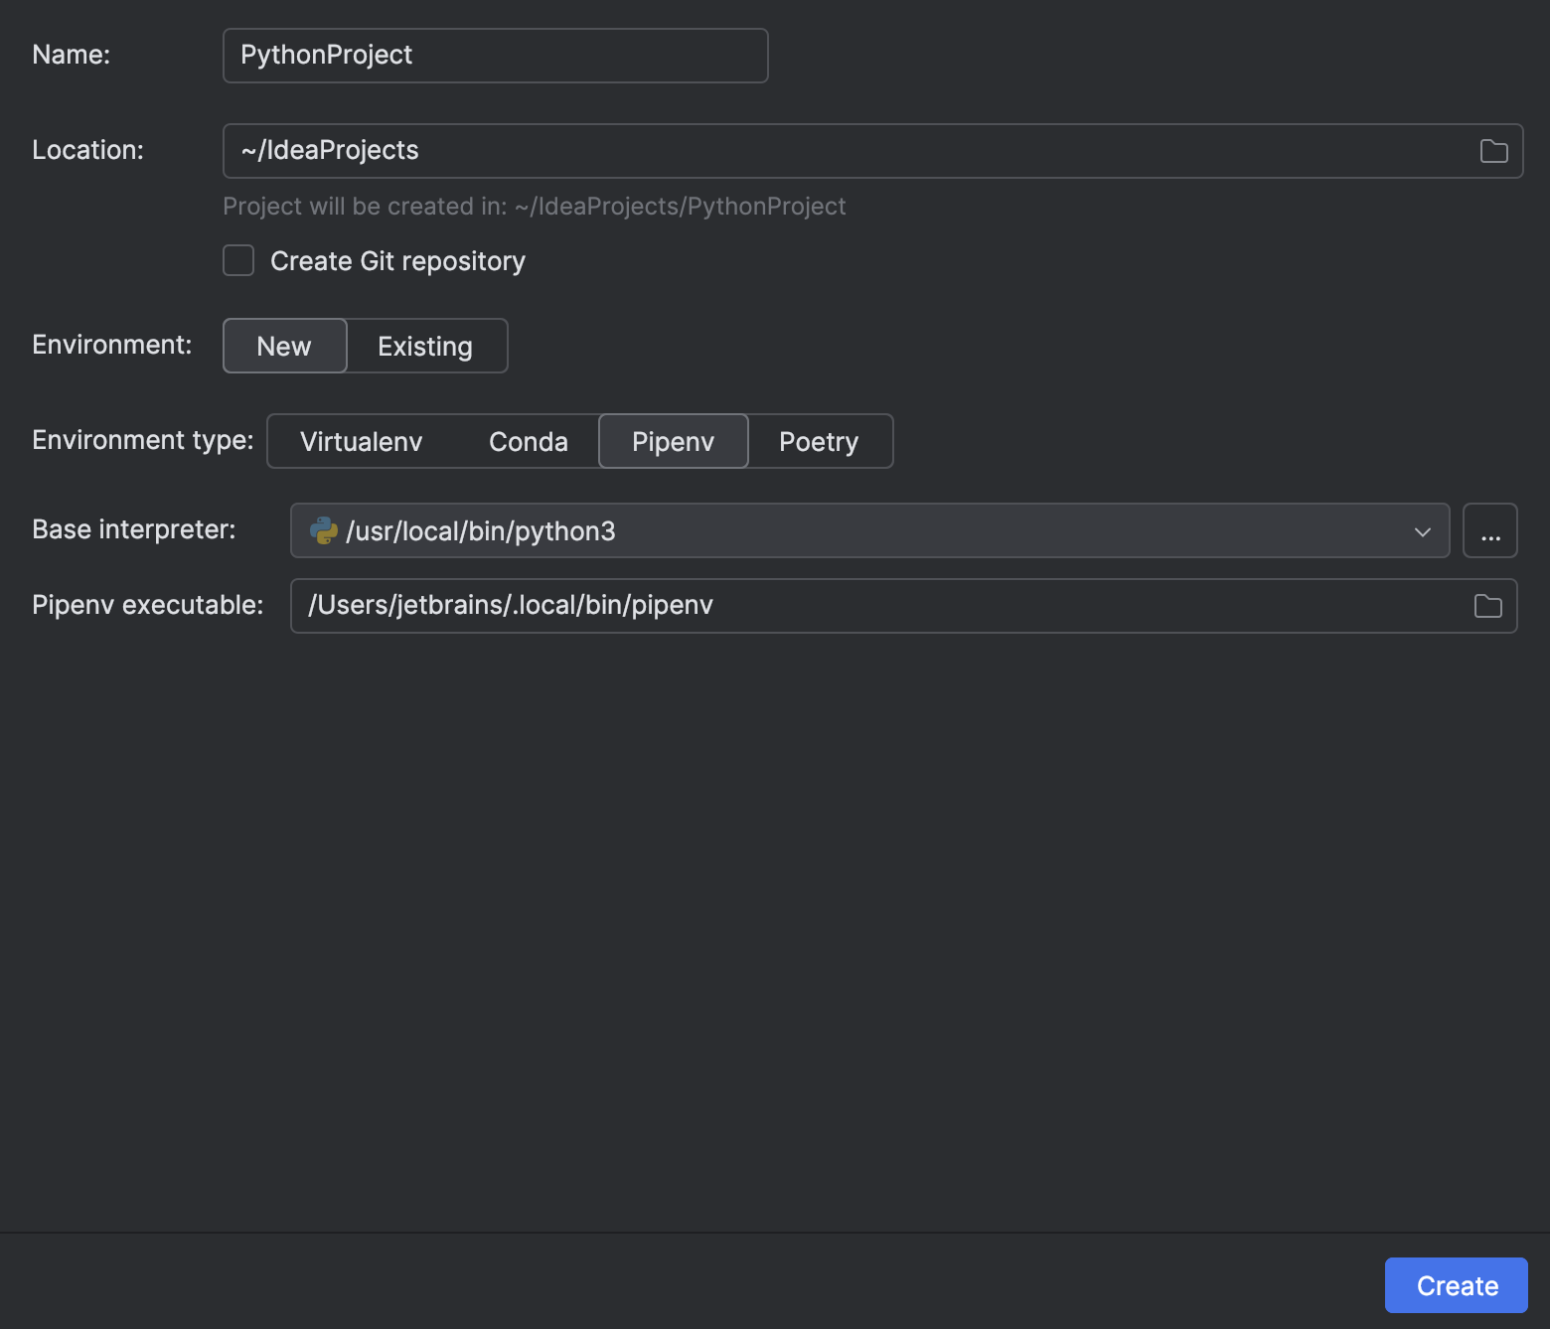
Task: Select the base interpreter path field
Action: point(795,531)
